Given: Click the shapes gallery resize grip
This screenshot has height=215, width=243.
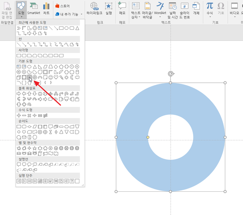Looking at the screenshot, I should pyautogui.click(x=83, y=185).
